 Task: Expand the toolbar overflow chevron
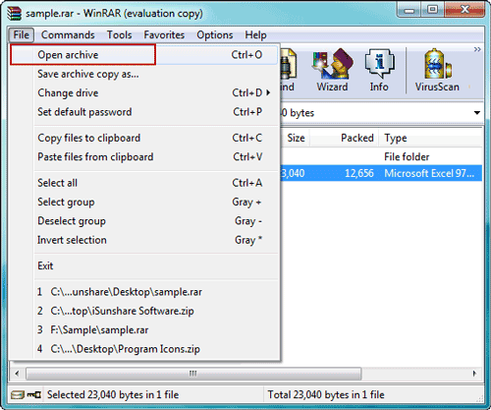coord(477,49)
